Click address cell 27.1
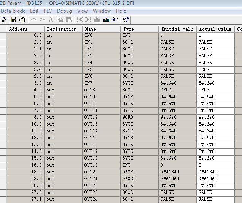 [x=25, y=199]
